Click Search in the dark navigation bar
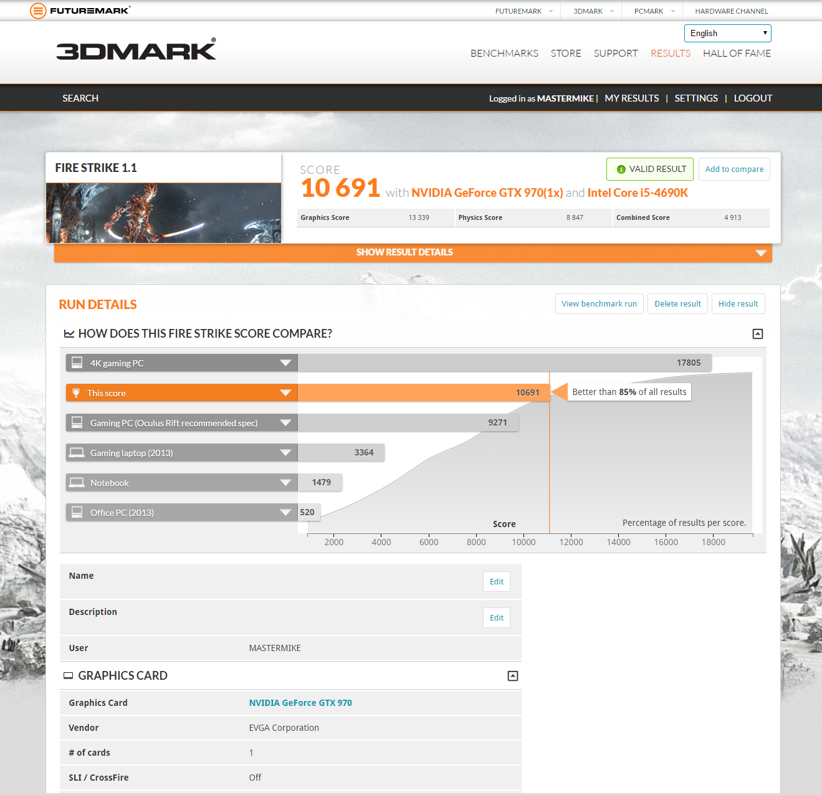The image size is (822, 795). click(x=80, y=98)
